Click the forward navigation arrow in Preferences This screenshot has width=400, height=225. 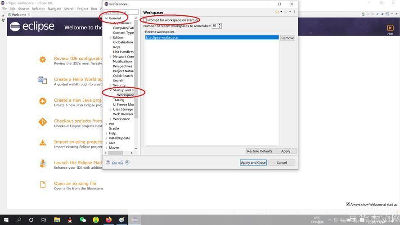click(286, 12)
